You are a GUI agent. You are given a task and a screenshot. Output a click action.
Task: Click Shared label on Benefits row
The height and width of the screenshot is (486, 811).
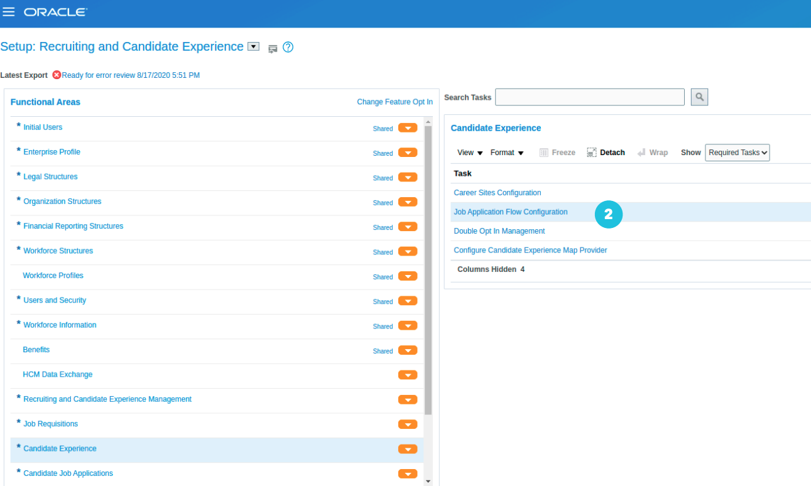[383, 351]
